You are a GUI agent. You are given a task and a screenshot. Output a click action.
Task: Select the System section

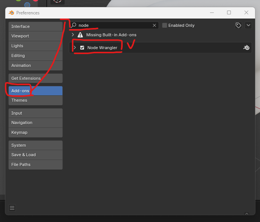tap(36, 145)
